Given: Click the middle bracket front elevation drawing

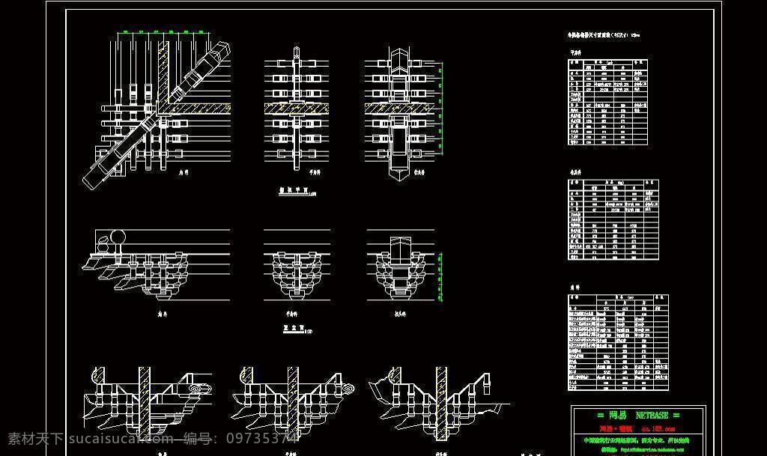Looking at the screenshot, I should click(297, 265).
